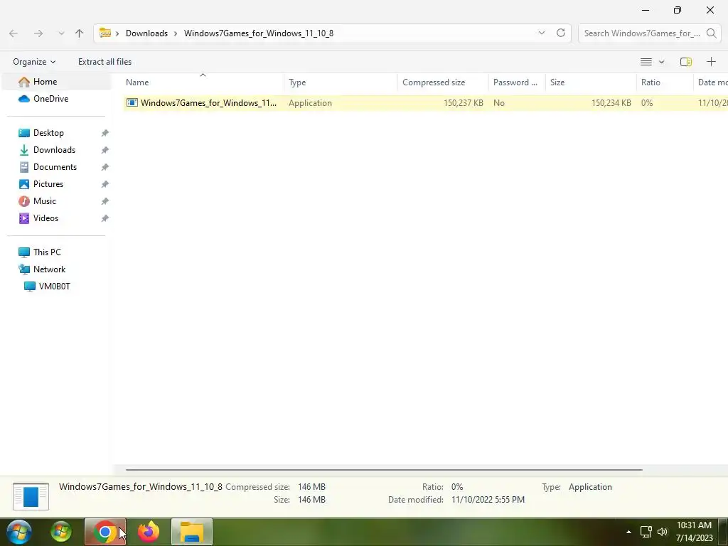Show hidden tray icons arrow
The width and height of the screenshot is (728, 546).
pos(628,532)
